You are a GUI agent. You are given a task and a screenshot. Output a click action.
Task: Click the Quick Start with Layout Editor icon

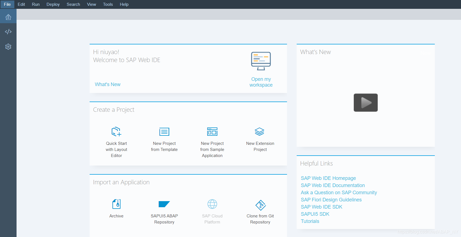pos(116,131)
